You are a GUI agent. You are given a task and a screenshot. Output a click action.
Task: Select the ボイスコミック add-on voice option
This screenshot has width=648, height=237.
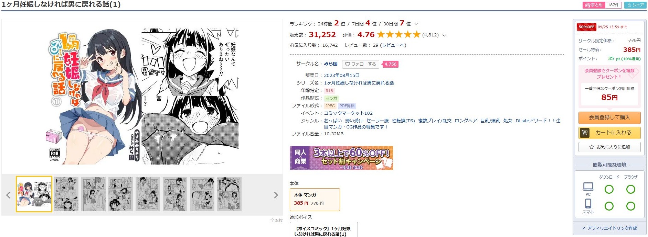(x=323, y=230)
